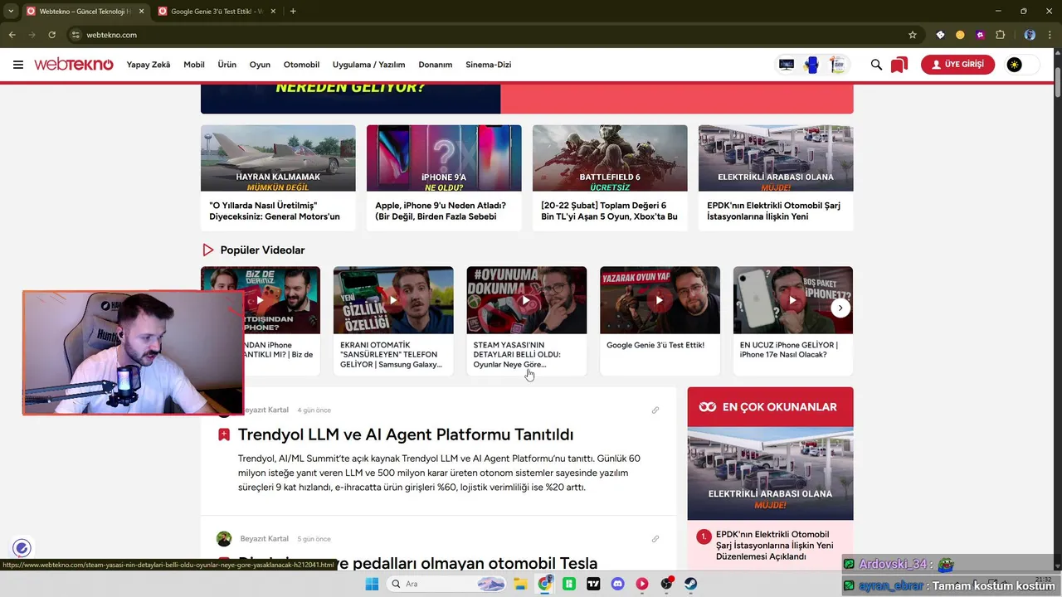This screenshot has width=1062, height=597.
Task: Open [20-22 Şubat] Toplam Değeri article link
Action: pyautogui.click(x=610, y=211)
